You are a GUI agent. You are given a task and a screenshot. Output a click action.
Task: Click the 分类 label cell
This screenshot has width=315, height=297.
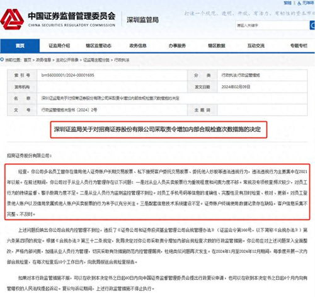click(x=202, y=75)
